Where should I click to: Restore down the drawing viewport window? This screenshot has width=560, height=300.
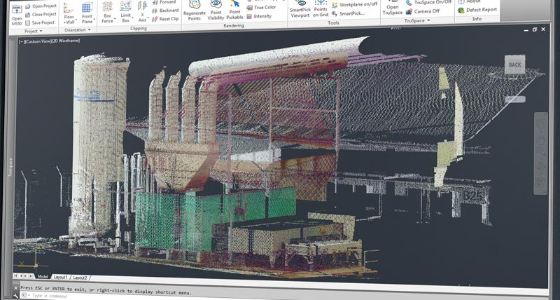[535, 29]
